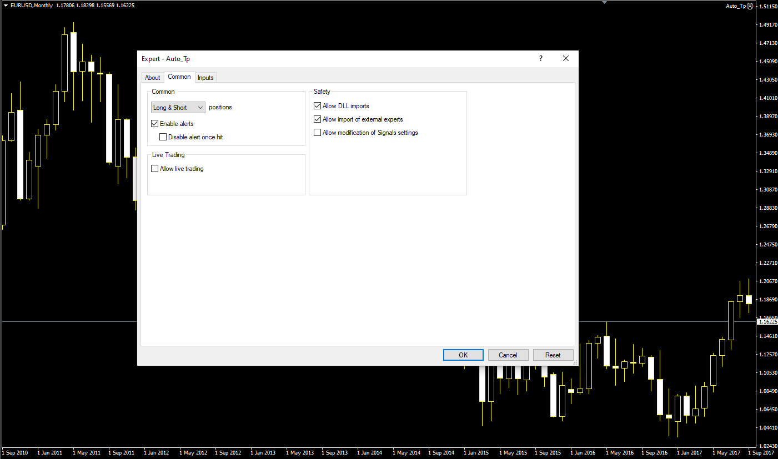Switch to the About tab
778x459 pixels.
point(152,78)
